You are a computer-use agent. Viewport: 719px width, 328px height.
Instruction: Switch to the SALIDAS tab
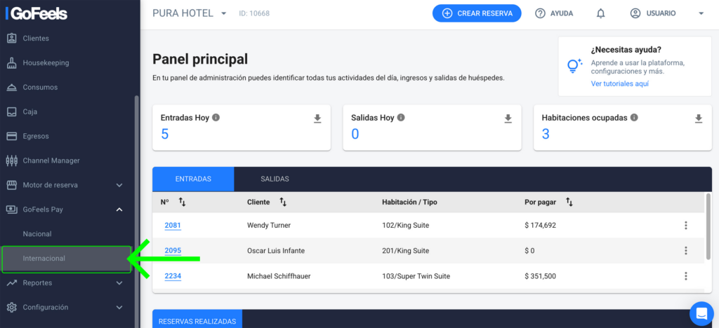[x=275, y=179]
